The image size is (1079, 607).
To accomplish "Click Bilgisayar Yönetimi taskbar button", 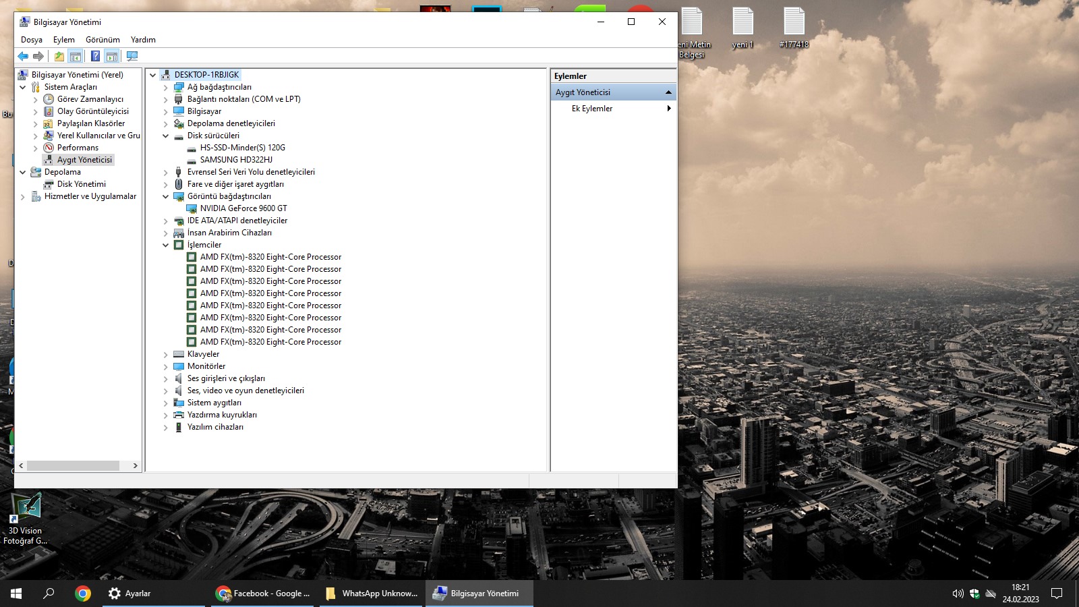I will (x=479, y=594).
